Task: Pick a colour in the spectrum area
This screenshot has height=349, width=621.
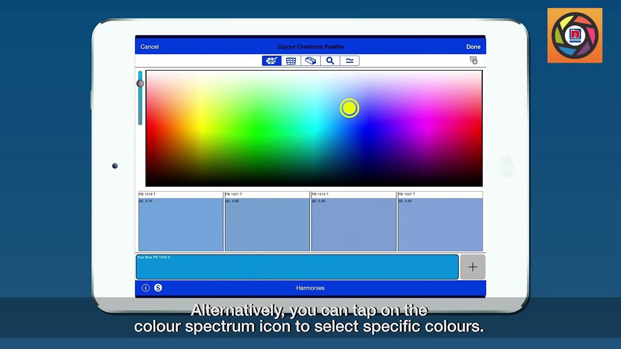Action: click(x=314, y=128)
